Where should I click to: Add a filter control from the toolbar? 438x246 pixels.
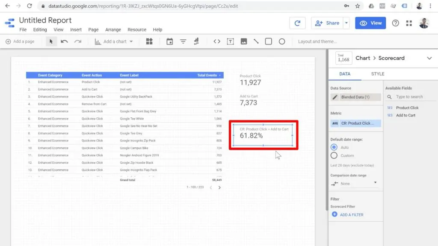pyautogui.click(x=183, y=41)
